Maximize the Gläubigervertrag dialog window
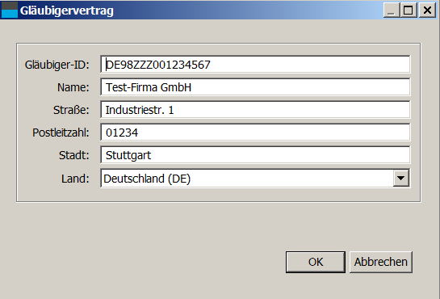Viewport: 440px width, 299px height. 409,11
